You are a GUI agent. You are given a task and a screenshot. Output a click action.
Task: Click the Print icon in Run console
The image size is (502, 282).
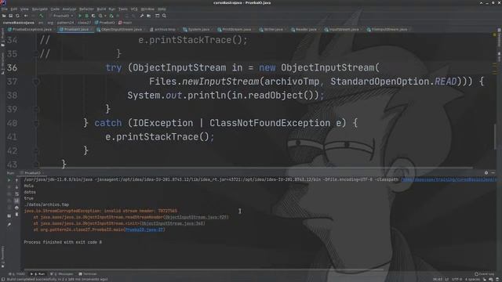tap(16, 208)
